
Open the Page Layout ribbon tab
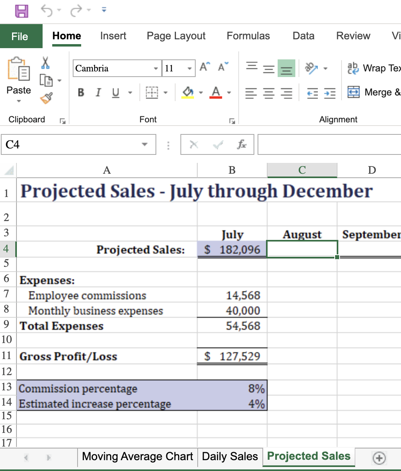[176, 36]
